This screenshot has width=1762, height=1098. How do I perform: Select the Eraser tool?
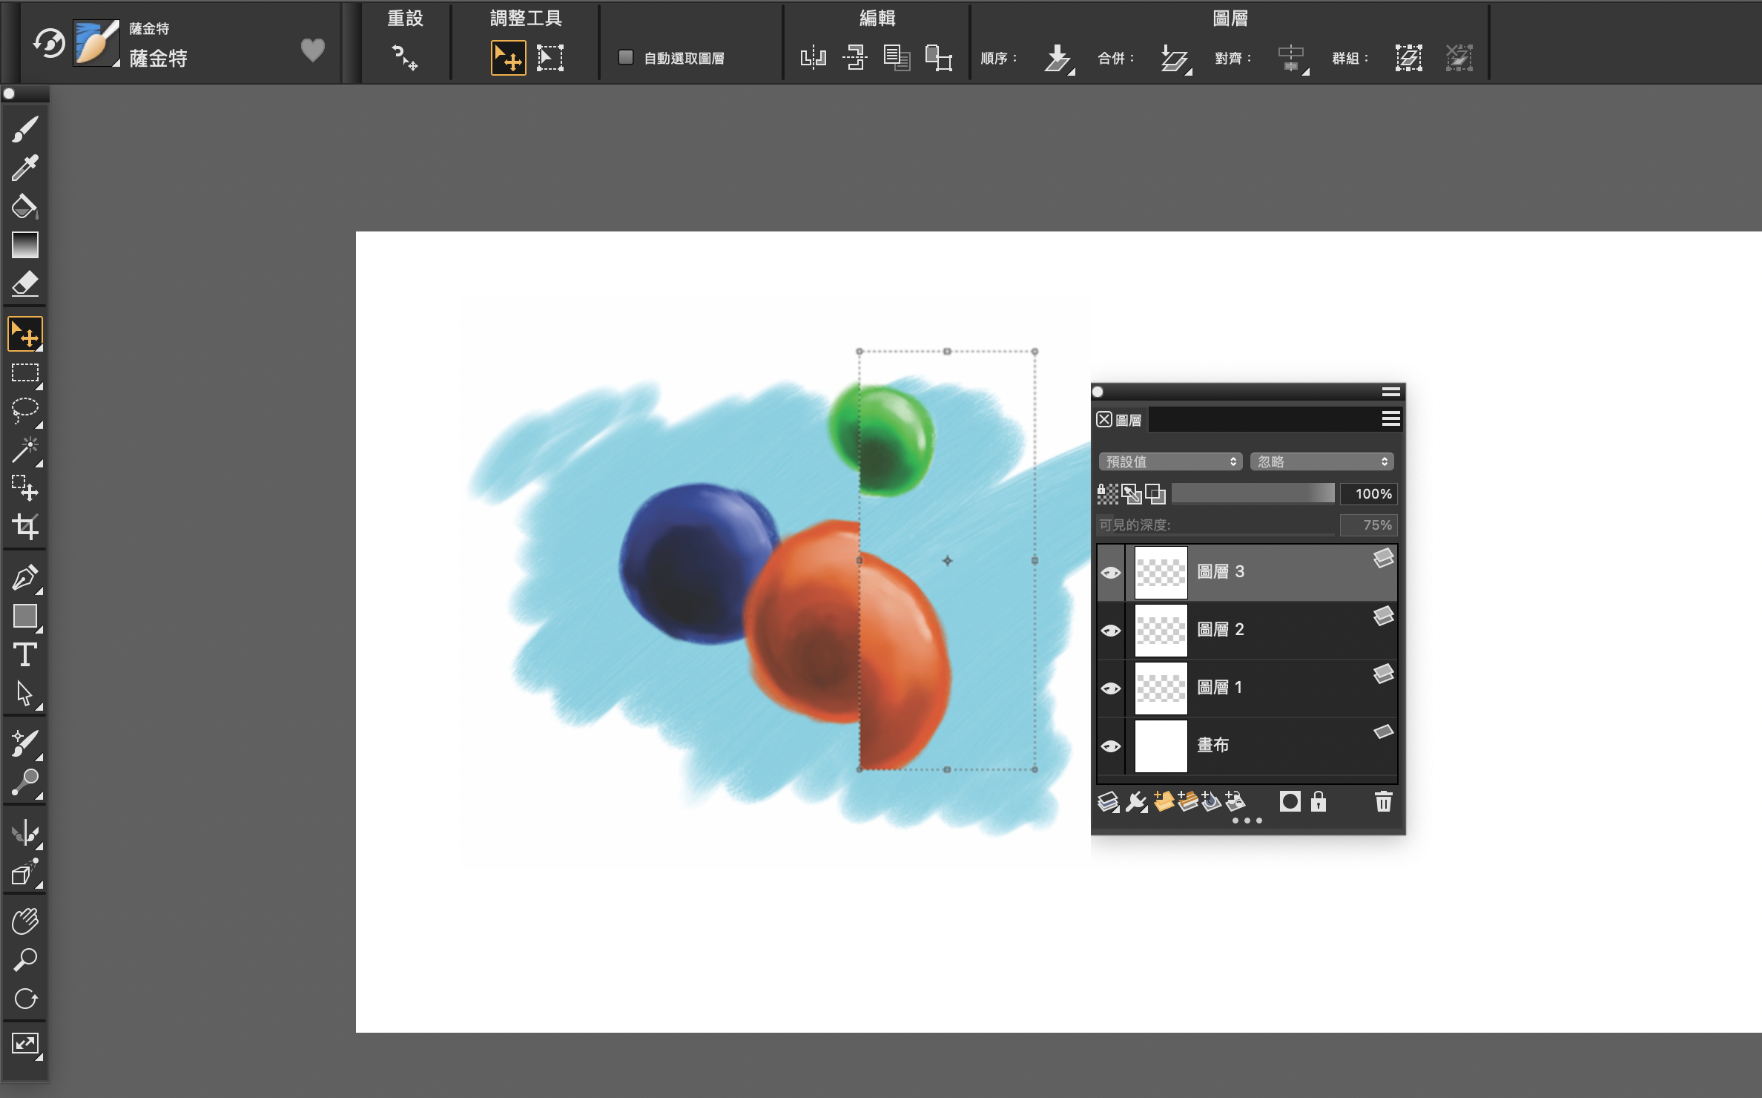[24, 283]
